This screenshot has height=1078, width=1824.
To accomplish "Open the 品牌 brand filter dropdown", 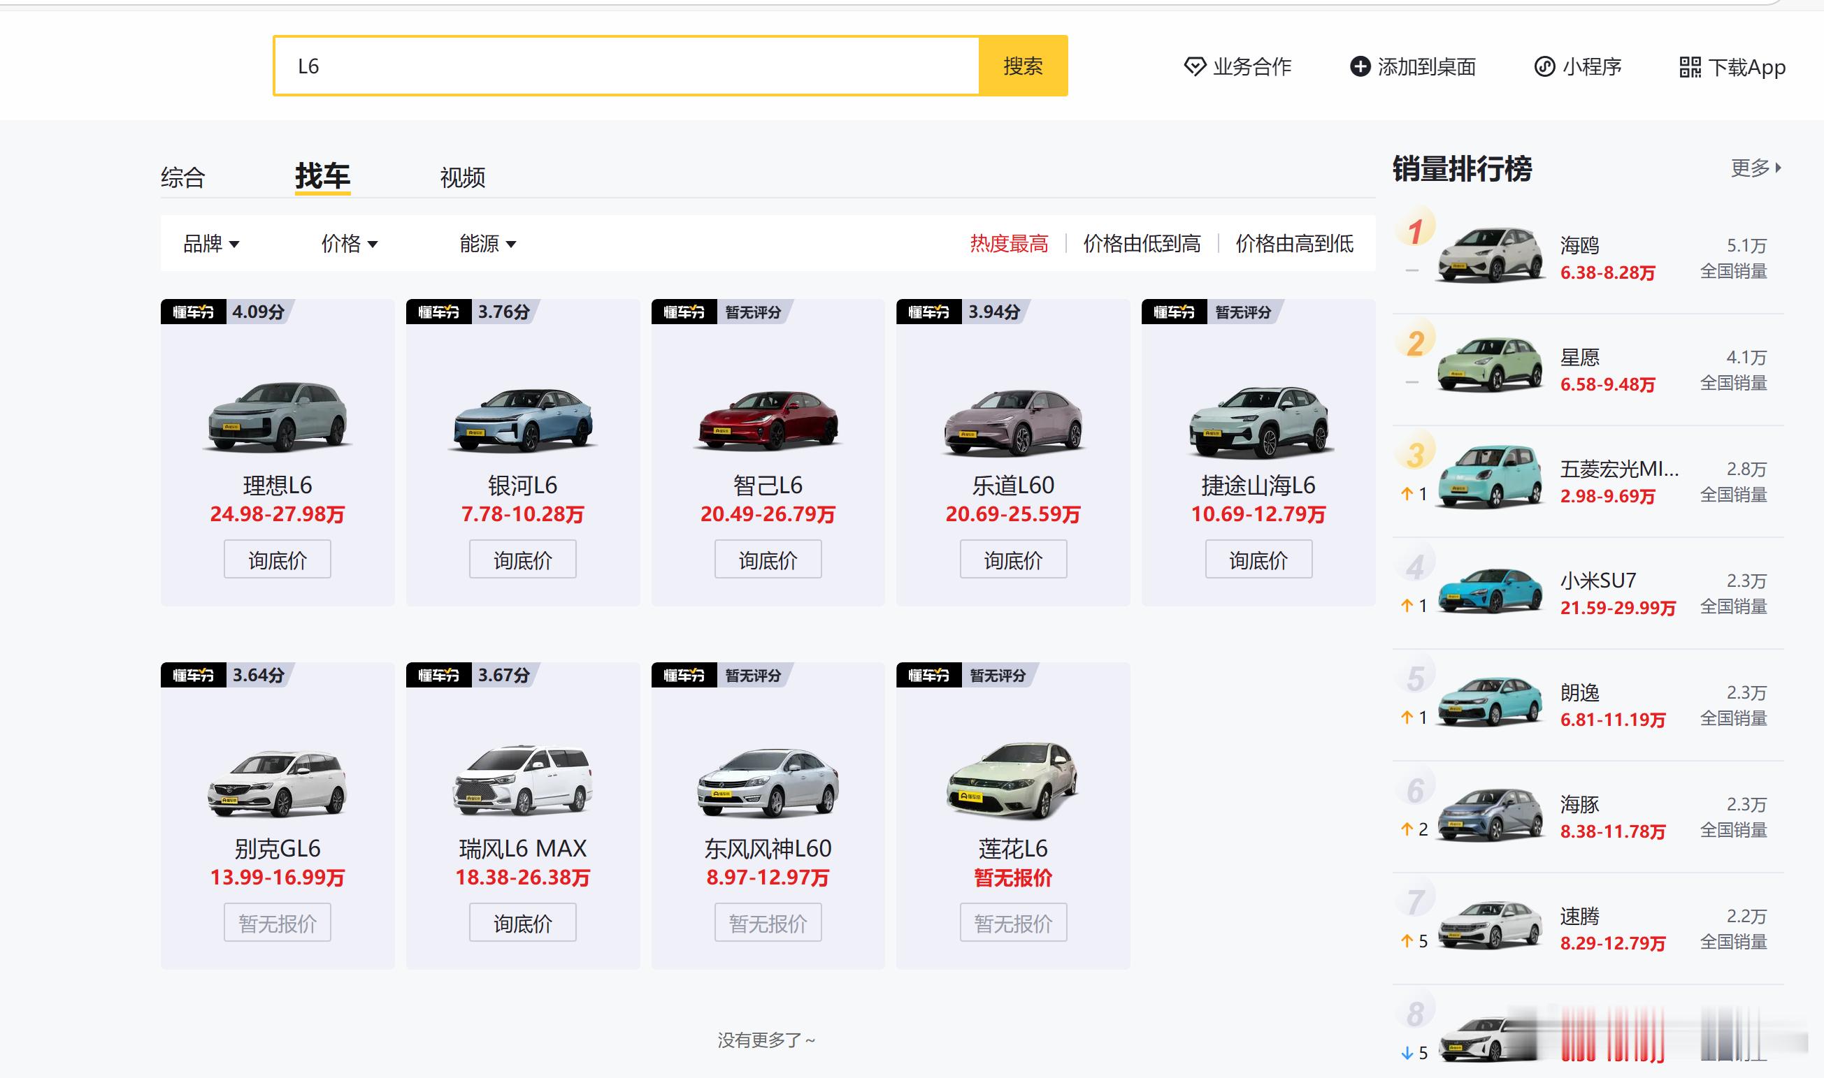I will pyautogui.click(x=210, y=243).
